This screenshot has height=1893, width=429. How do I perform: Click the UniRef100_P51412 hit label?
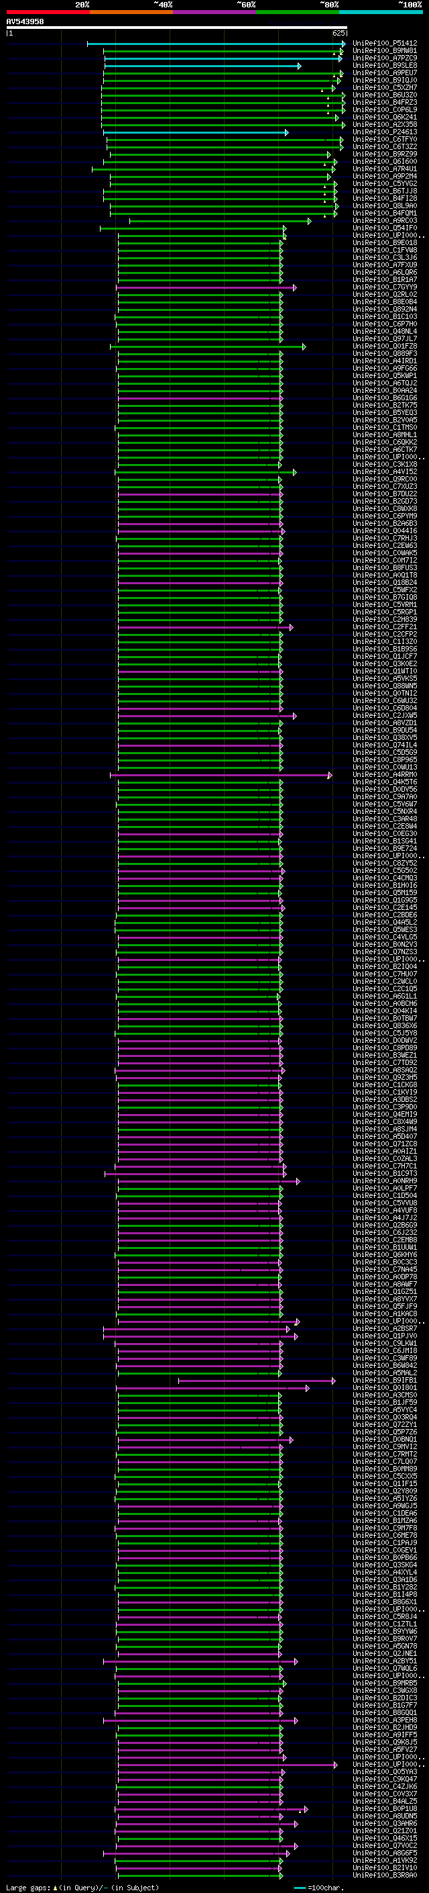click(x=385, y=44)
